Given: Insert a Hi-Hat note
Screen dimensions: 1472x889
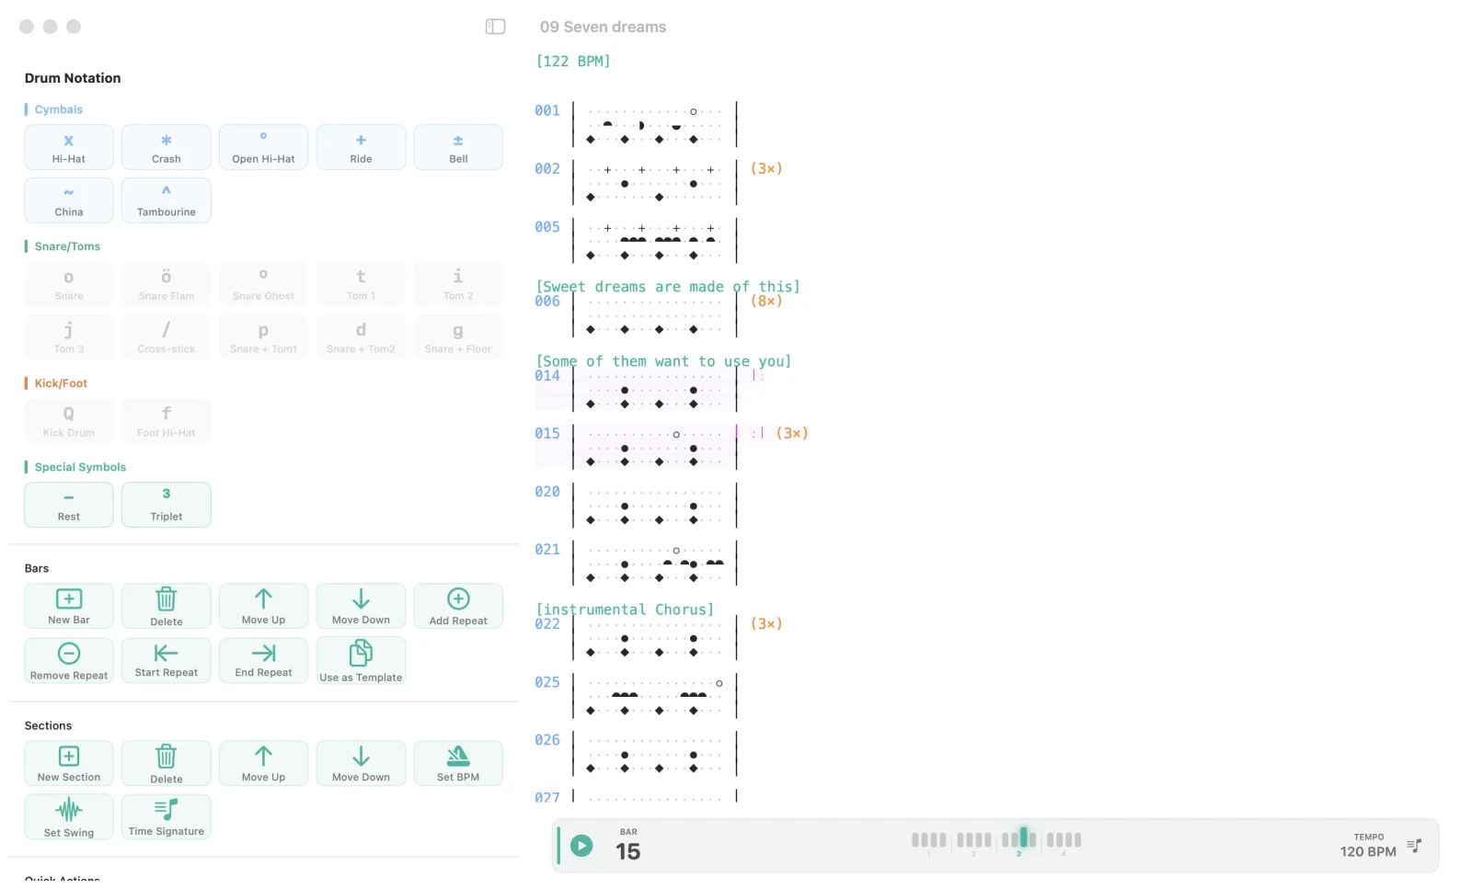Looking at the screenshot, I should pyautogui.click(x=69, y=147).
